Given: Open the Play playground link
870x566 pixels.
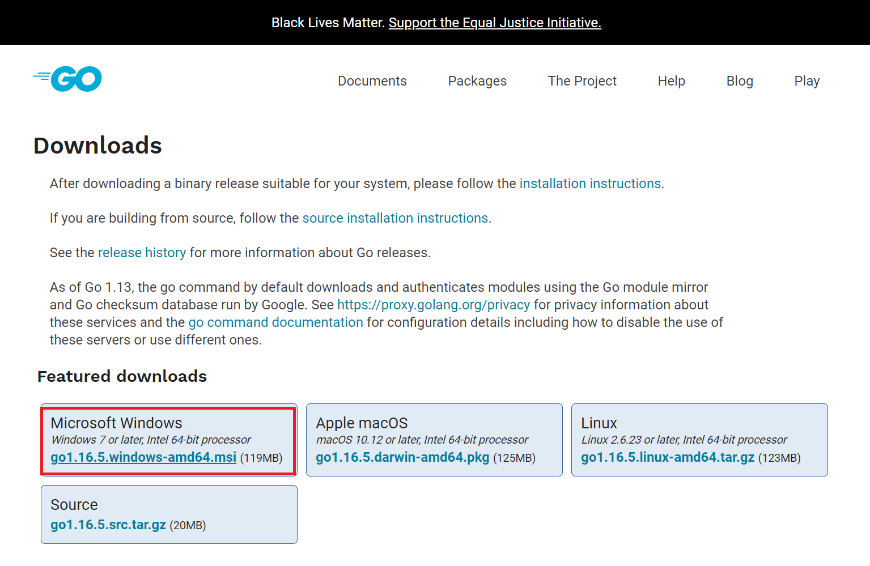Looking at the screenshot, I should 807,81.
